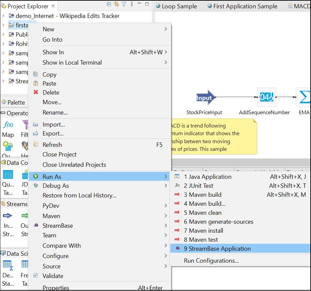Open the Maven submenu
The image size is (311, 291).
click(100, 216)
